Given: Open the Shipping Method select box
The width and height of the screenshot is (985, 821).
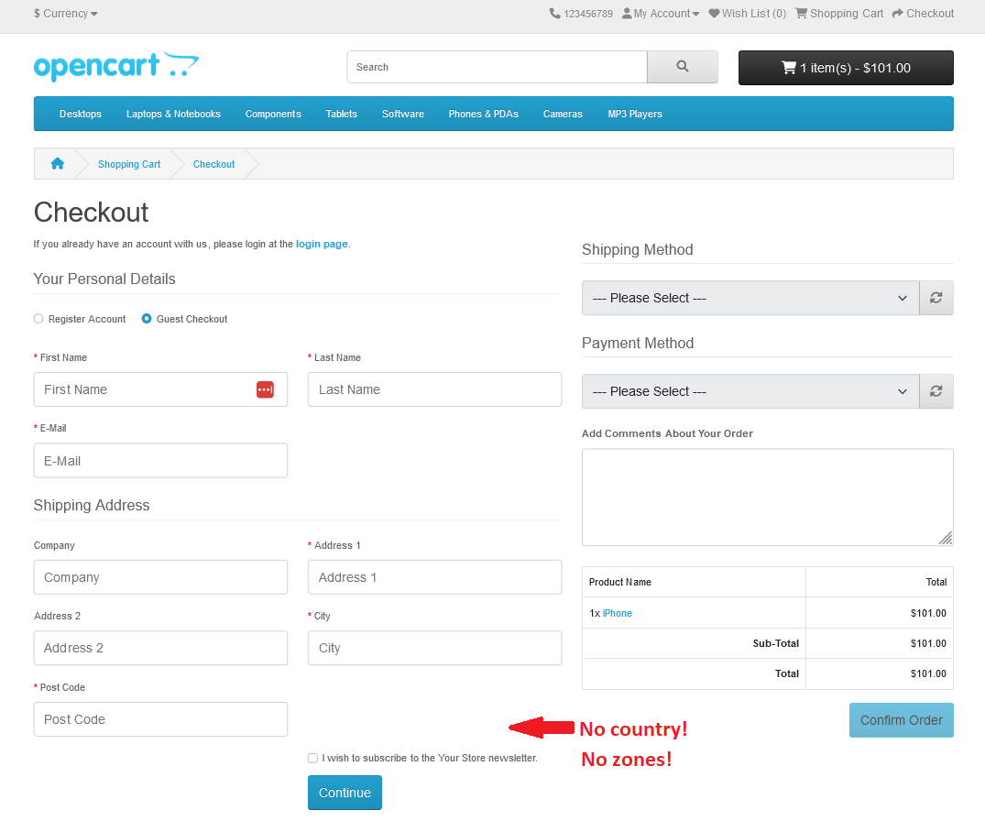Looking at the screenshot, I should (750, 298).
